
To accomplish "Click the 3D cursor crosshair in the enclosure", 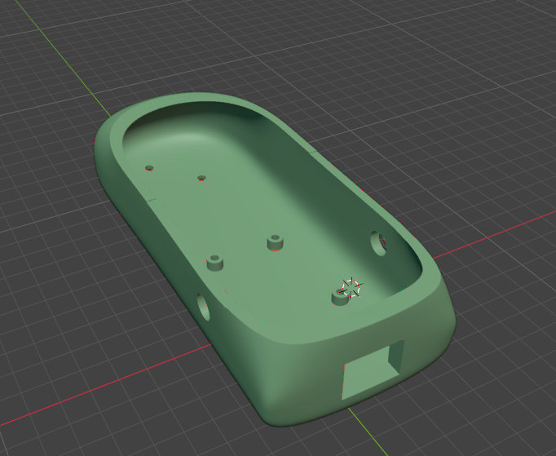I will 351,288.
